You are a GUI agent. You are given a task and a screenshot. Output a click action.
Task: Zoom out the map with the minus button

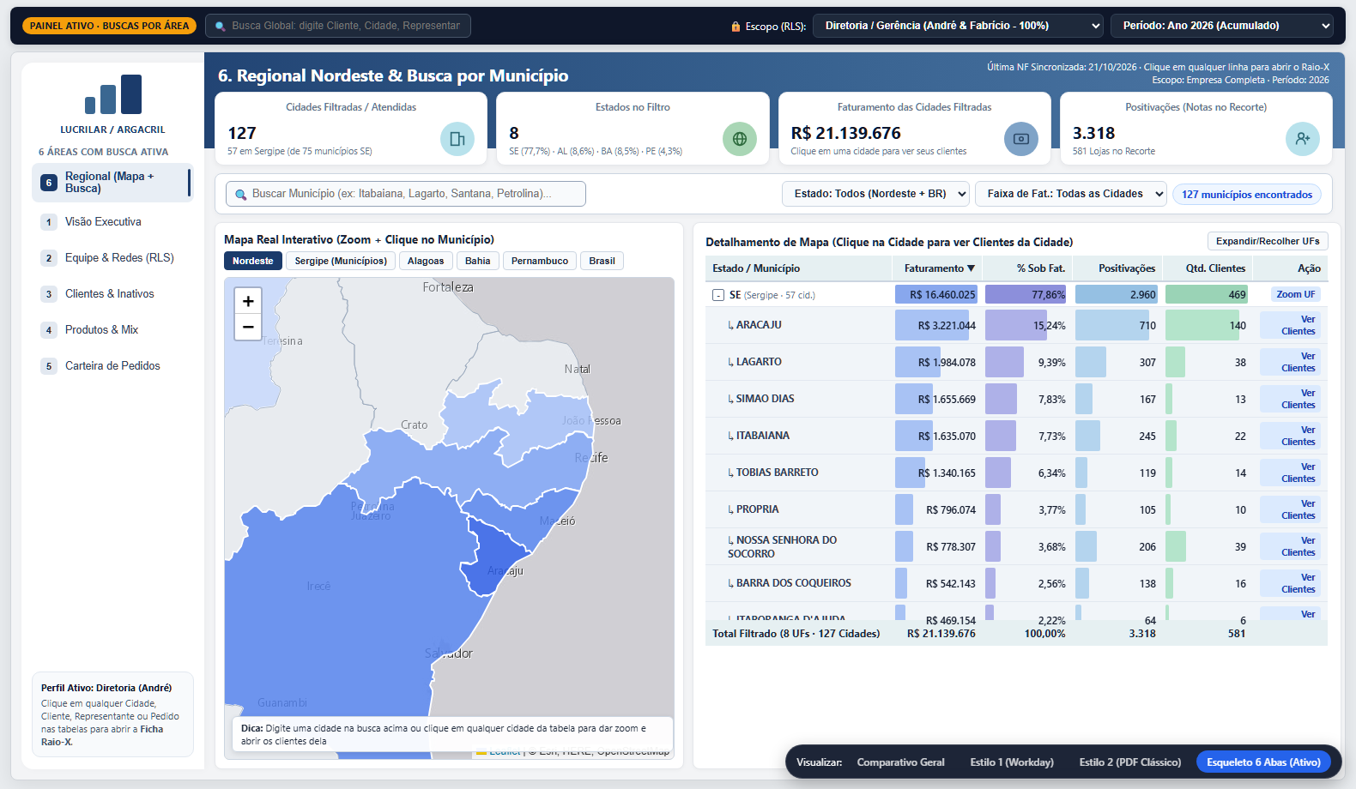[248, 327]
